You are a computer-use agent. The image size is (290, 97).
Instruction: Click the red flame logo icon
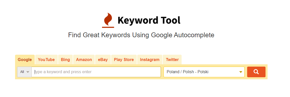[x=108, y=20]
